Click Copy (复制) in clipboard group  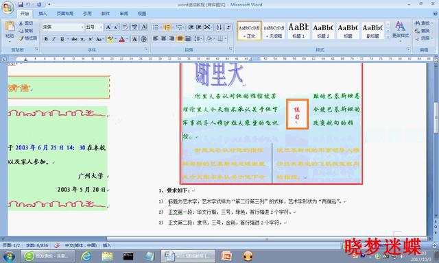26,31
